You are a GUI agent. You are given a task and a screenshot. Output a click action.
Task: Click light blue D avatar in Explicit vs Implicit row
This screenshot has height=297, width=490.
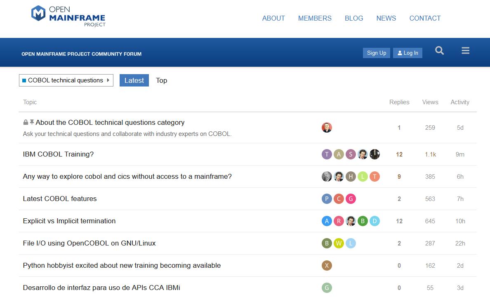(x=375, y=221)
